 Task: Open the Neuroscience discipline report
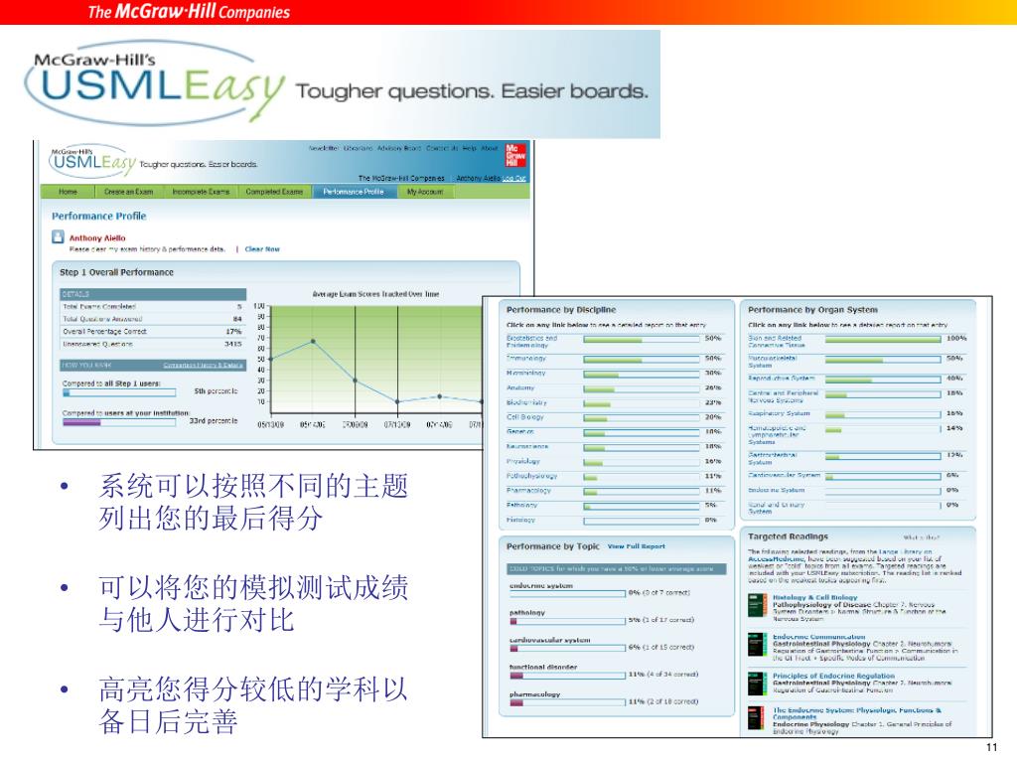pyautogui.click(x=527, y=446)
